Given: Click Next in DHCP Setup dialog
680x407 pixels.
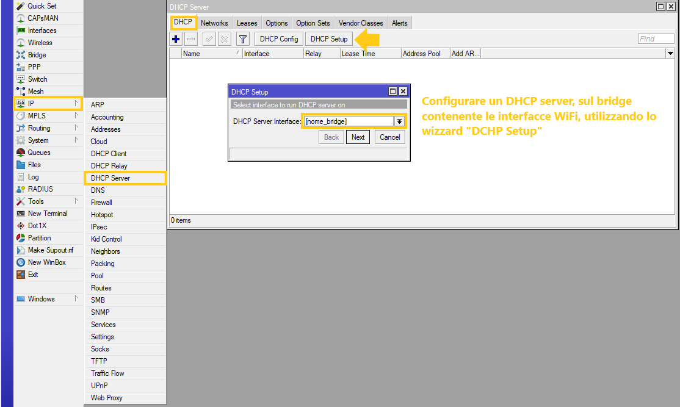Looking at the screenshot, I should (358, 137).
